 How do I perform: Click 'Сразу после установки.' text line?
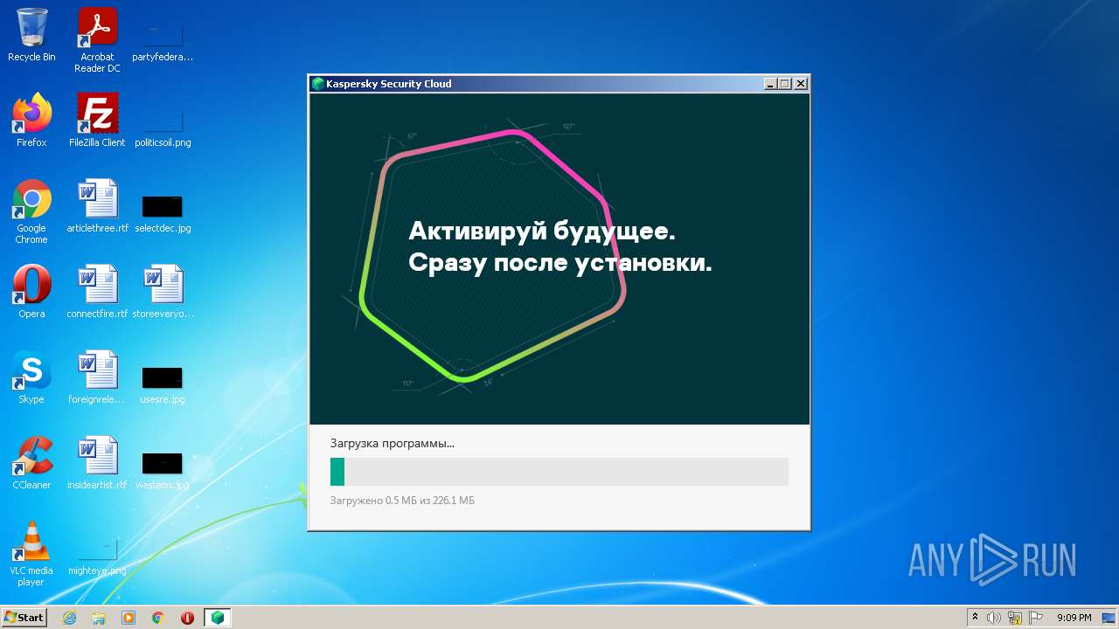click(x=560, y=262)
